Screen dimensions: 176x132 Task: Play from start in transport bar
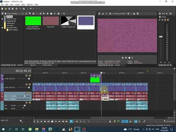tap(41, 121)
